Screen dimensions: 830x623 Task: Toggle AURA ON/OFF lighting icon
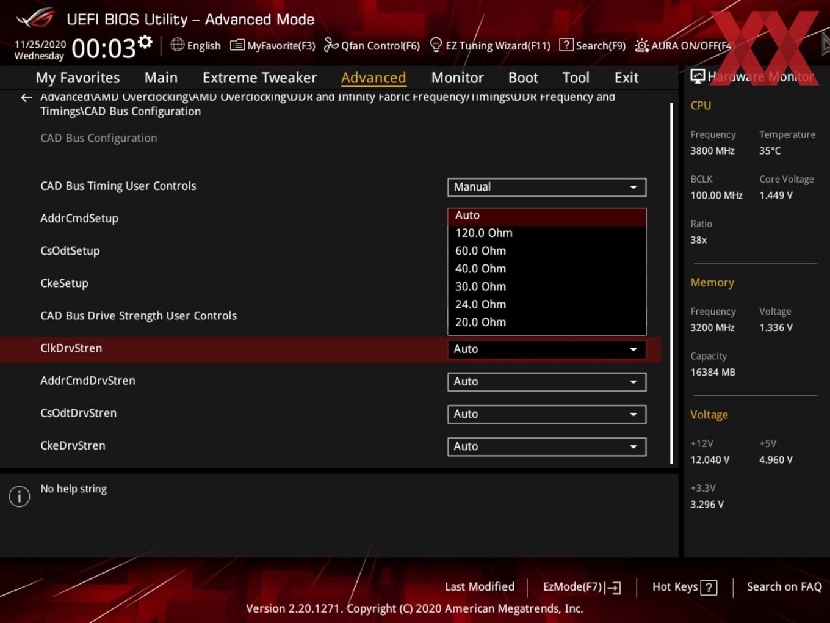[x=641, y=45]
